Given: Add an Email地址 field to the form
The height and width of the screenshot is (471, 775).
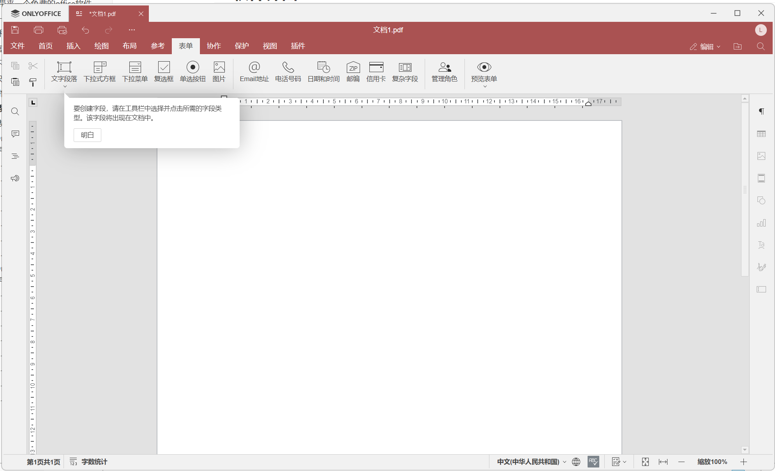Looking at the screenshot, I should click(x=254, y=72).
